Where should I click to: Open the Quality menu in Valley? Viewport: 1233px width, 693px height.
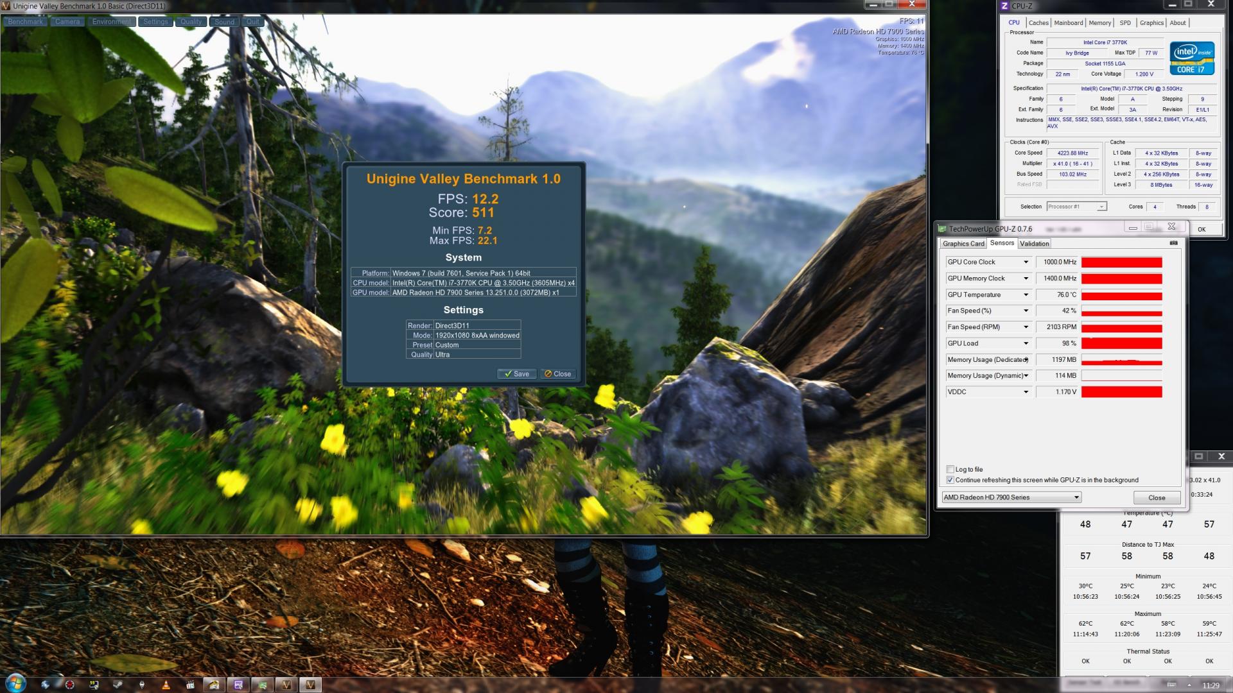coord(191,22)
